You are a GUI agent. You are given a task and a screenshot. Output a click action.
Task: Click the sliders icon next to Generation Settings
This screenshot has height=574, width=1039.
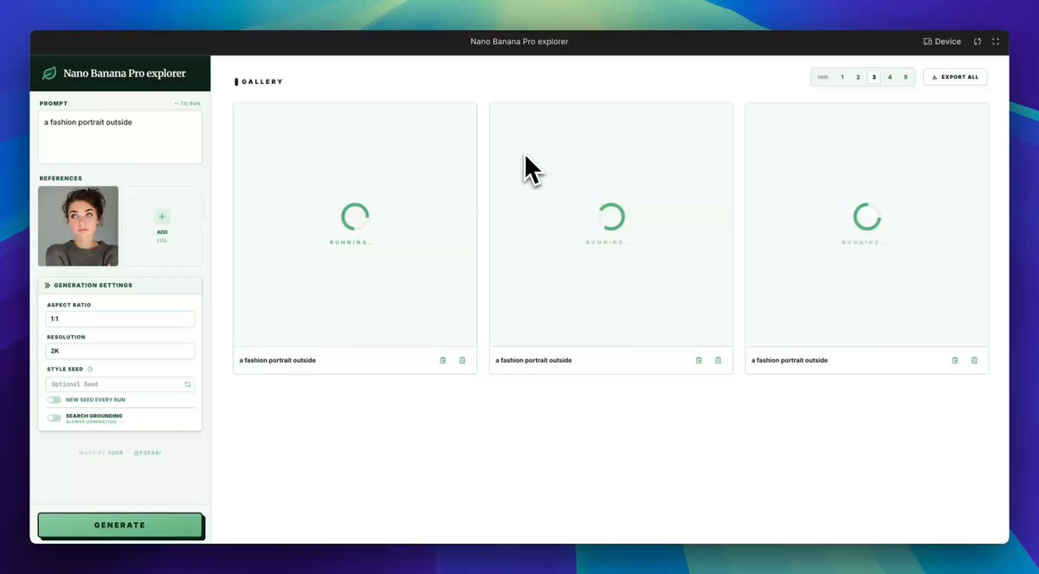pos(48,284)
